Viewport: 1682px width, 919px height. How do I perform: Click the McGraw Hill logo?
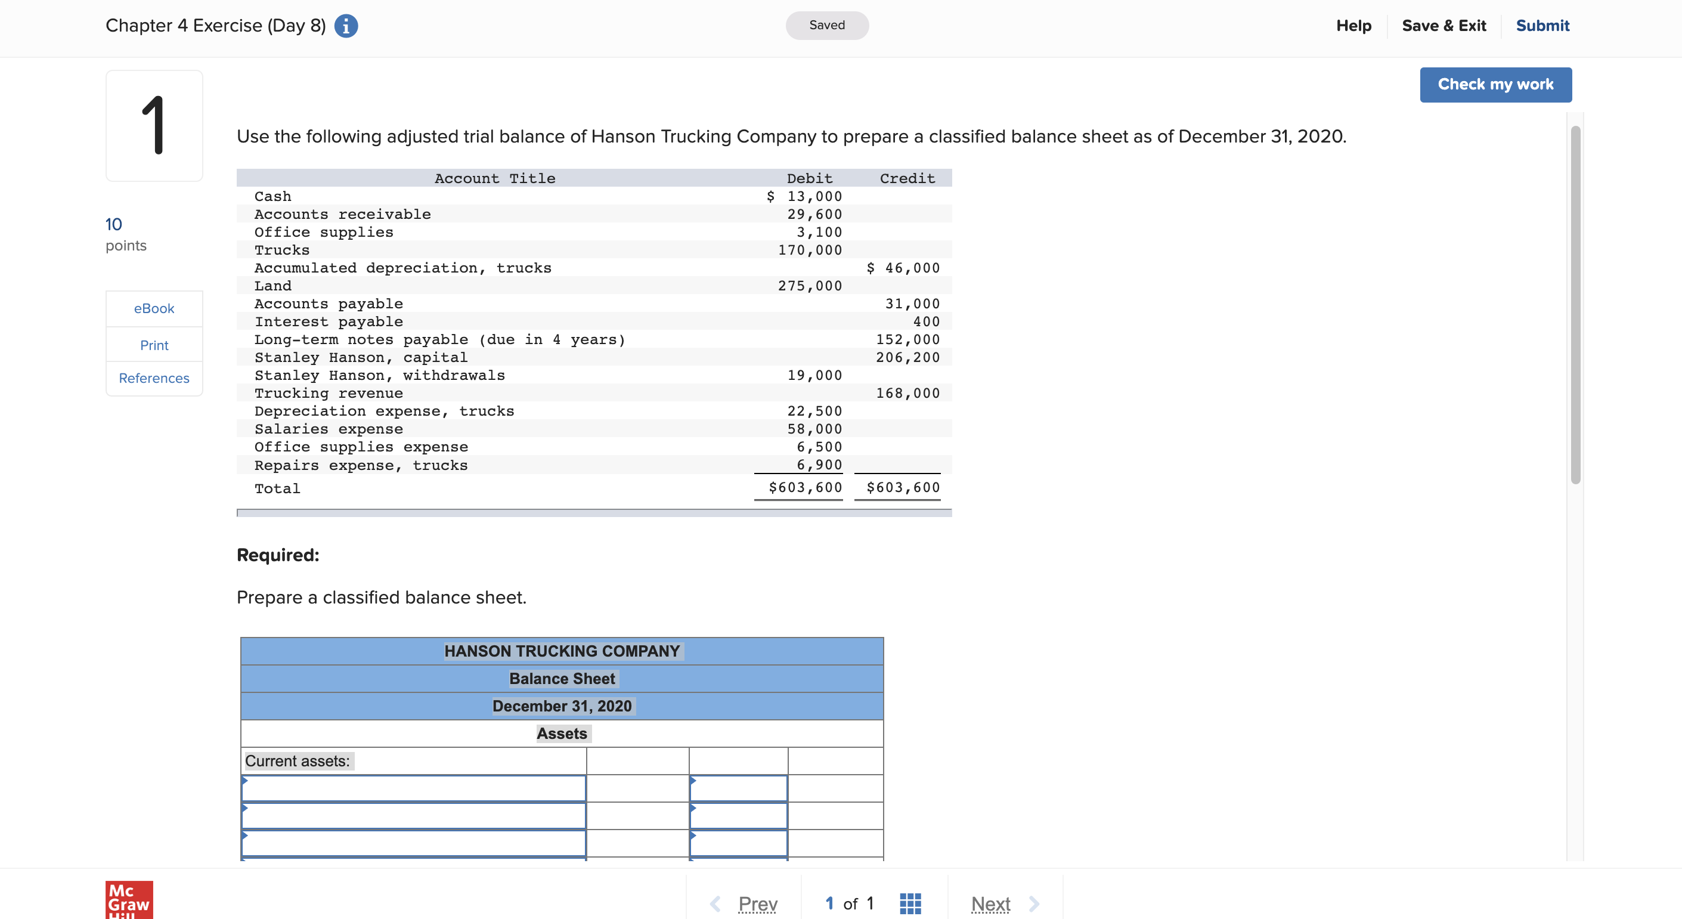pos(129,900)
